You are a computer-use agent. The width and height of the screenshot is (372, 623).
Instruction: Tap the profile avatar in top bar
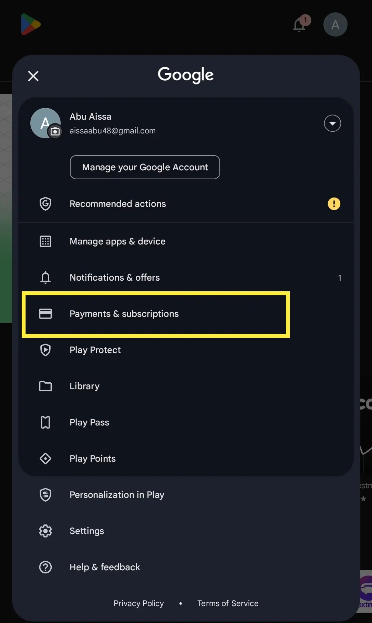click(335, 24)
